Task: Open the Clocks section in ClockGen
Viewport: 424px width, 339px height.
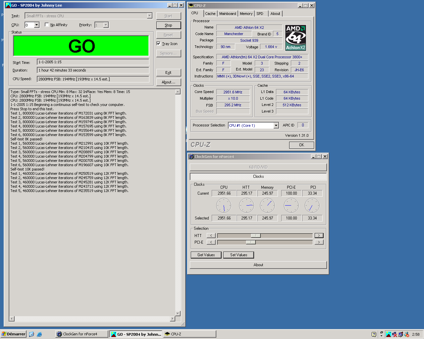Action: pyautogui.click(x=258, y=176)
